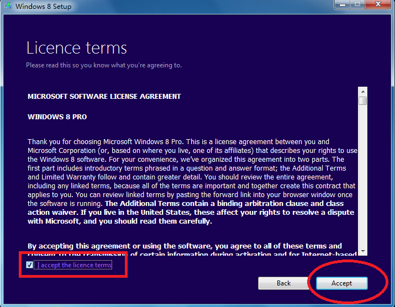Viewport: 395px width, 307px height.
Task: Click 'Please read this so you know' subtitle
Action: click(x=104, y=65)
